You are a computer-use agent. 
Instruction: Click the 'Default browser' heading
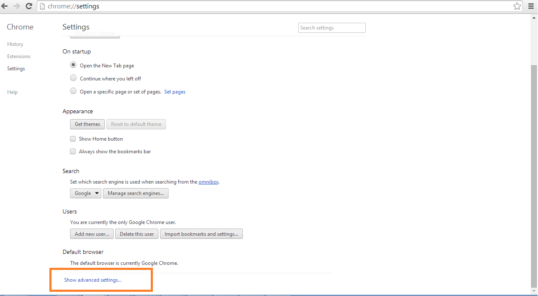coord(83,252)
